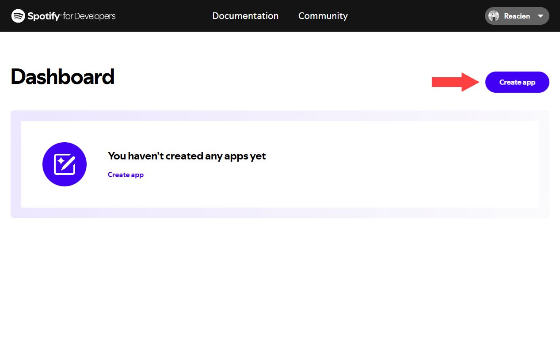
Task: Expand the Reacien account dropdown chevron
Action: pos(540,16)
